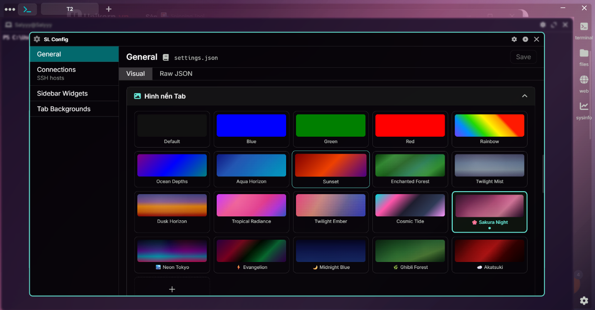Screen dimensions: 595x310
Task: Click the info icon in the dialog header
Action: pos(526,39)
